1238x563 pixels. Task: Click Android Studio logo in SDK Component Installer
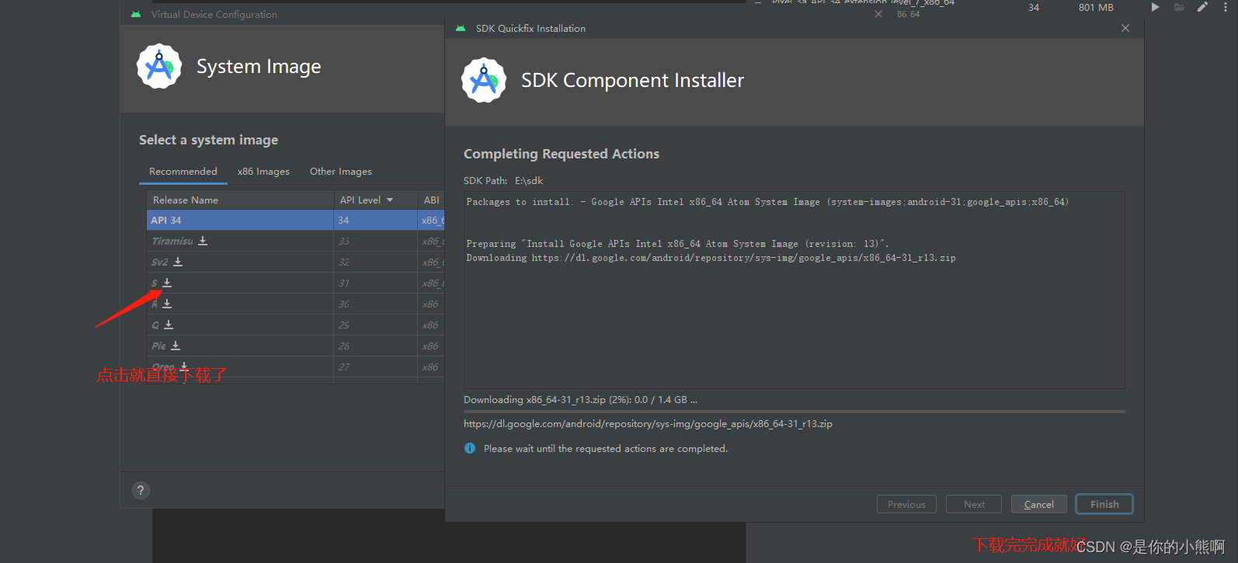click(484, 80)
